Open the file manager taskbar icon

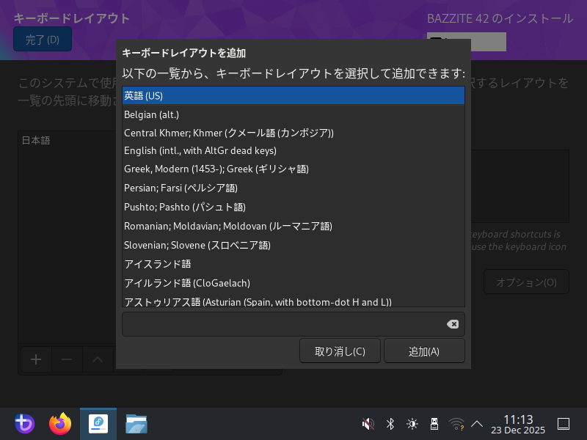point(136,424)
